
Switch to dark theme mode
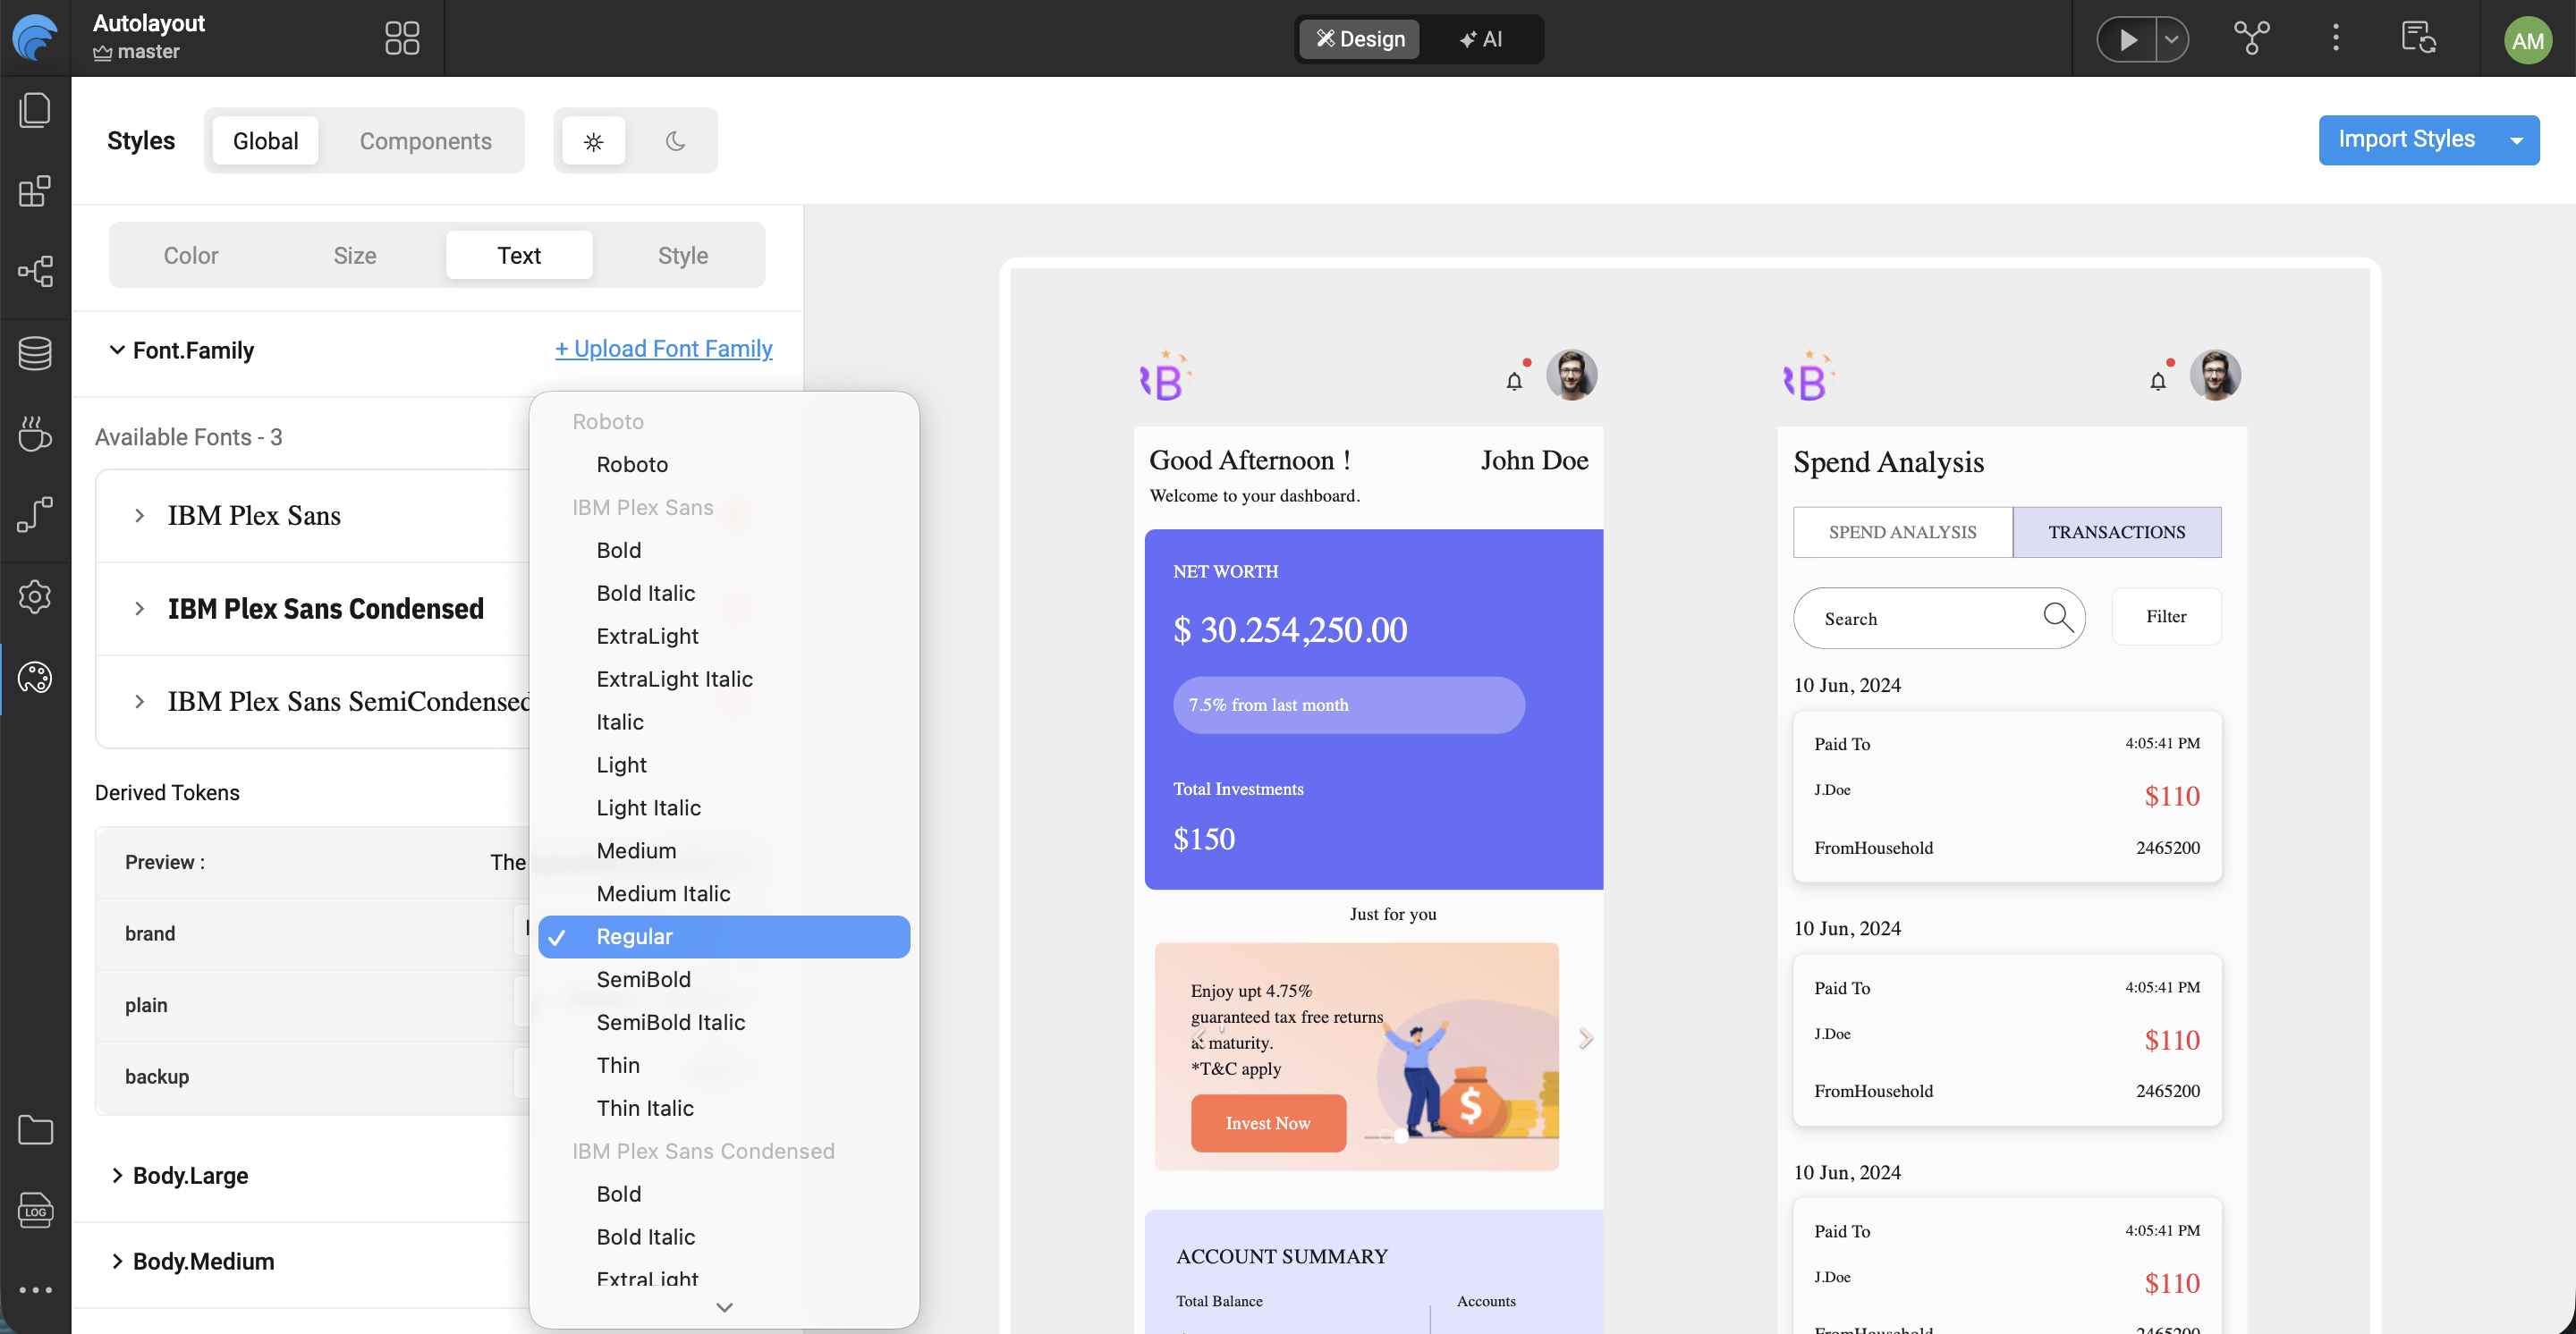click(676, 141)
